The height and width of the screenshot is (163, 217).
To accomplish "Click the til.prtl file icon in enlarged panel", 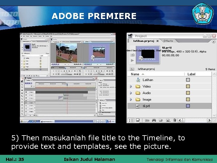I will [138, 106].
